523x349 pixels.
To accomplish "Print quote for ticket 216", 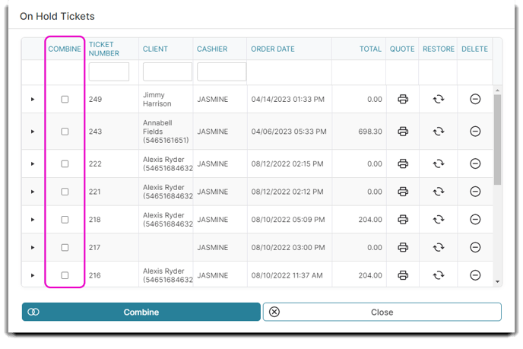I will pos(403,275).
